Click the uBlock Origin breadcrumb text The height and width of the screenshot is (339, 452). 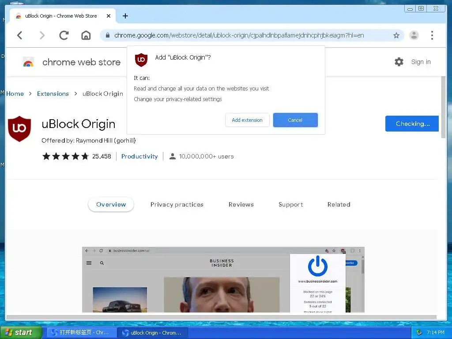click(102, 94)
